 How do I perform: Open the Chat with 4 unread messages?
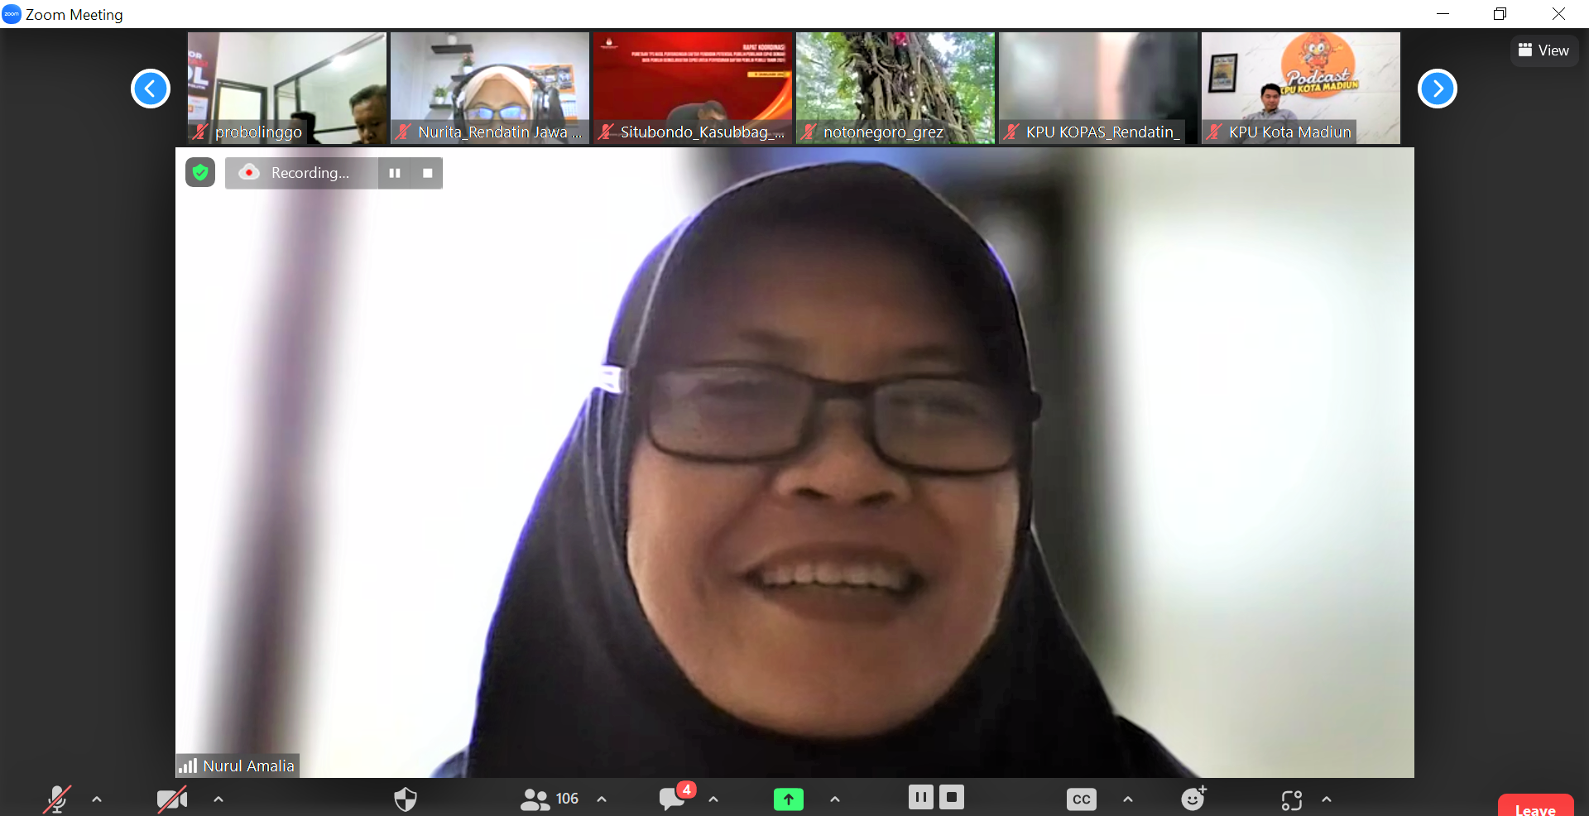click(x=674, y=799)
